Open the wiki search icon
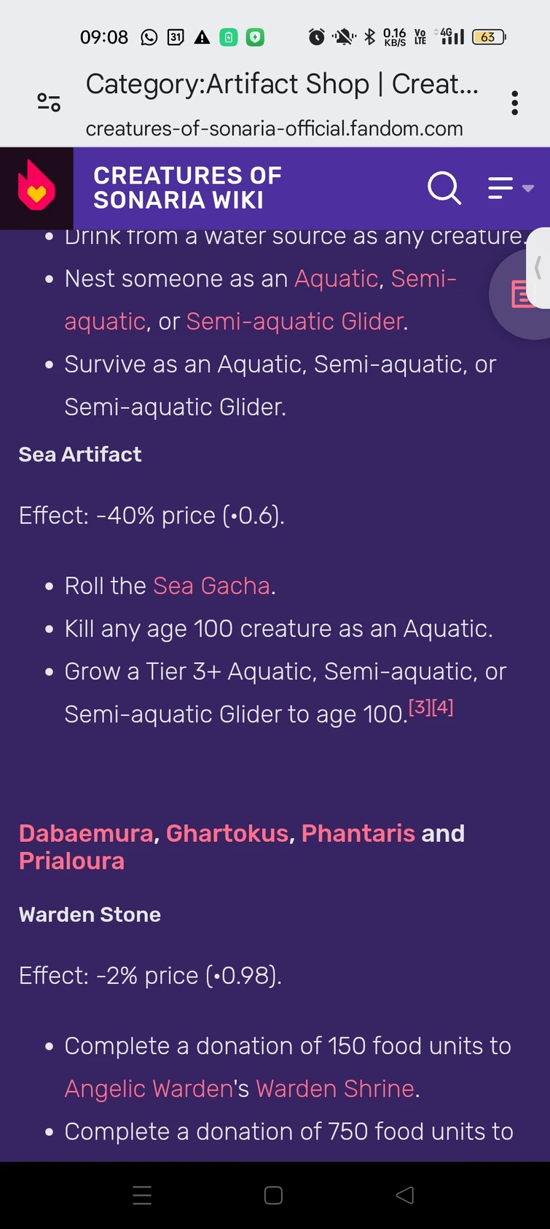The width and height of the screenshot is (550, 1229). pos(444,188)
